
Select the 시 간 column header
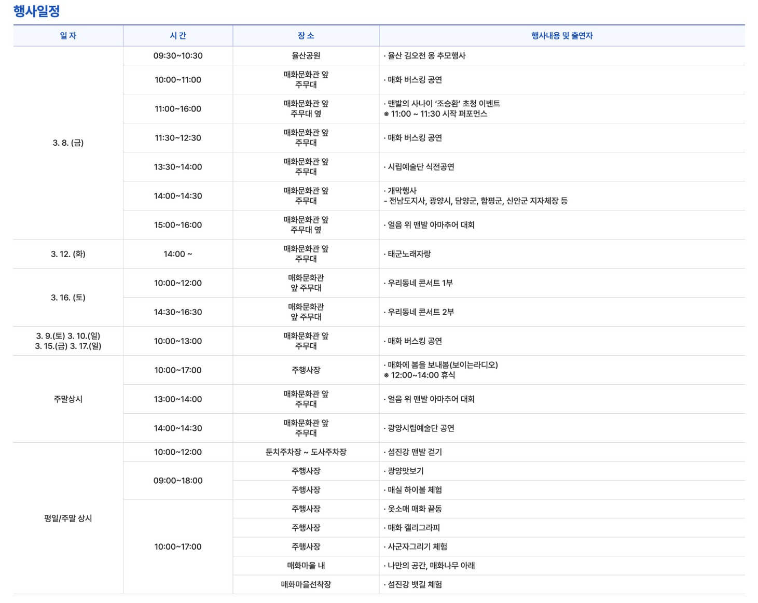pos(178,36)
